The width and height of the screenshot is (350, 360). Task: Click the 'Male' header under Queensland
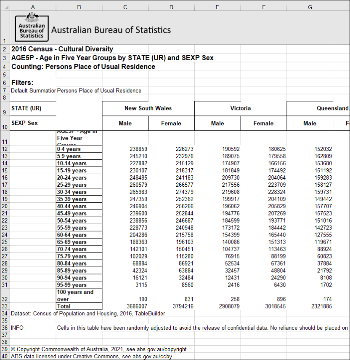pos(310,123)
